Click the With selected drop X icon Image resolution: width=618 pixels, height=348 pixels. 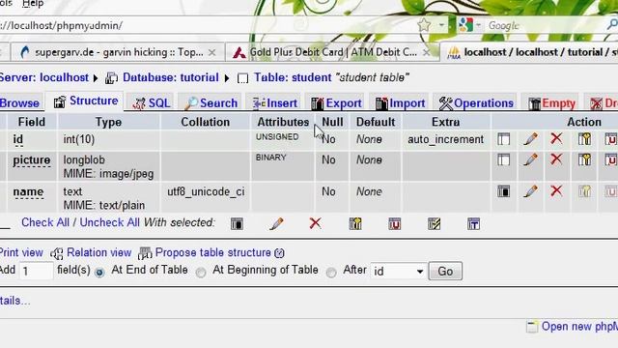tap(315, 223)
